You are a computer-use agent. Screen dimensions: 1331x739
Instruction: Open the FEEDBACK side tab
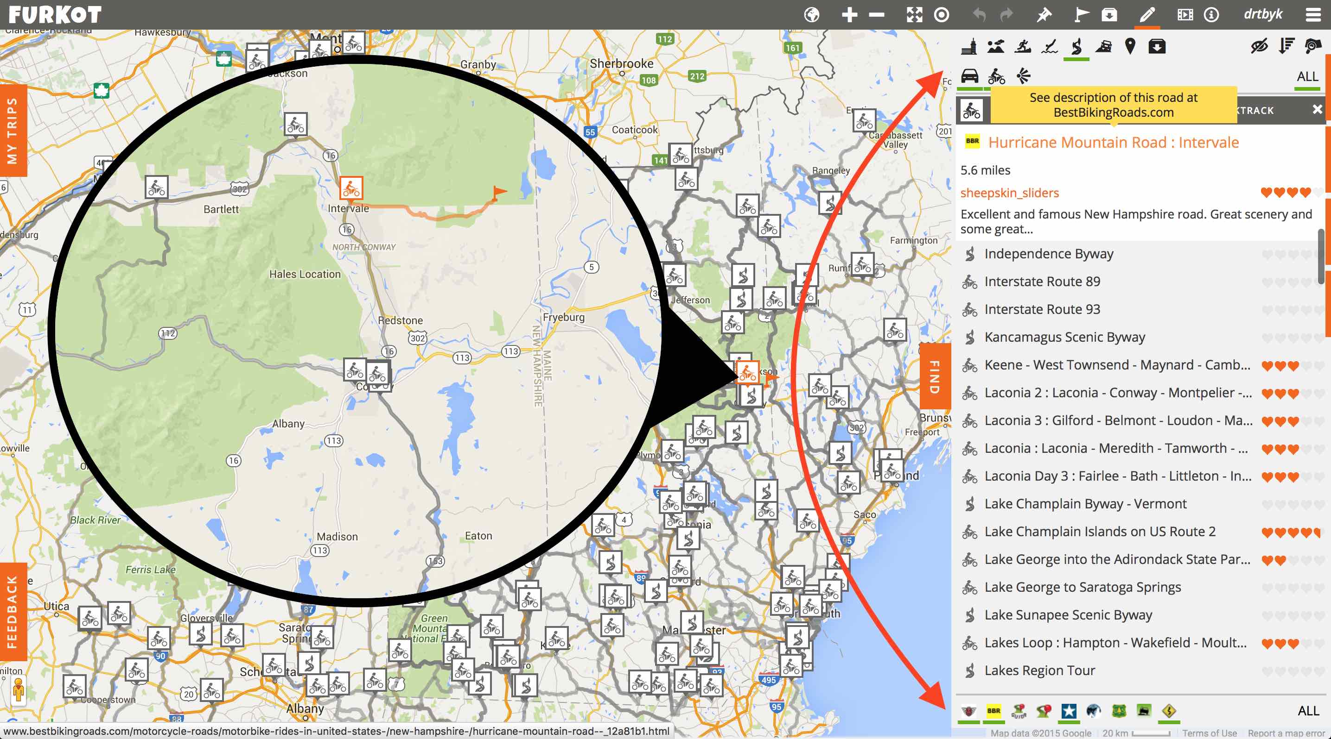tap(13, 612)
